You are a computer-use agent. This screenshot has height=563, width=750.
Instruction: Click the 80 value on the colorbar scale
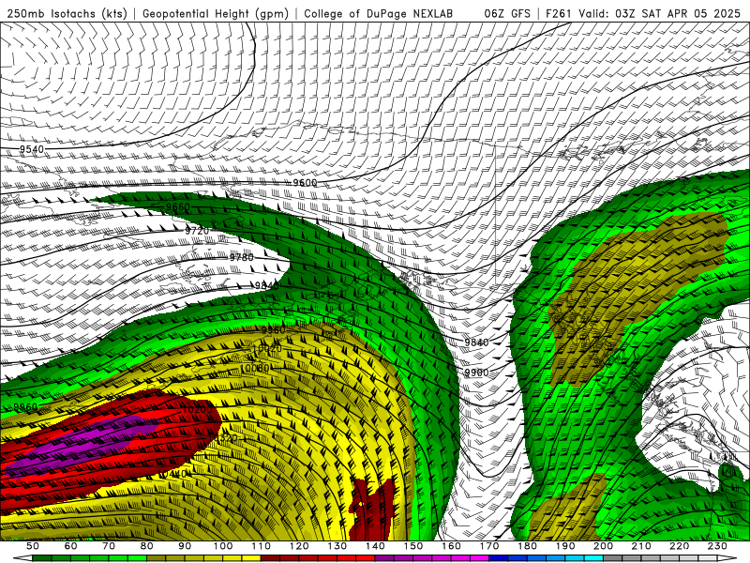pyautogui.click(x=147, y=546)
